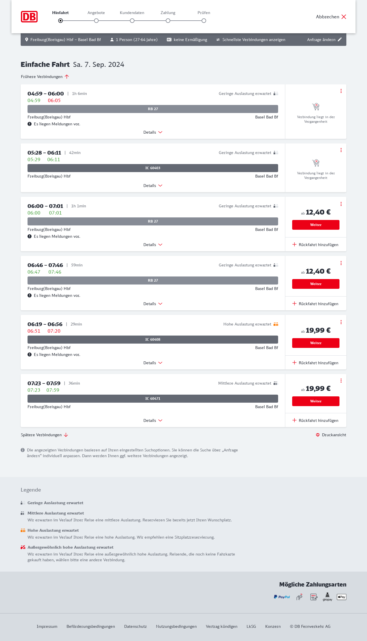Expand Details for the 05:28 connection

(153, 186)
